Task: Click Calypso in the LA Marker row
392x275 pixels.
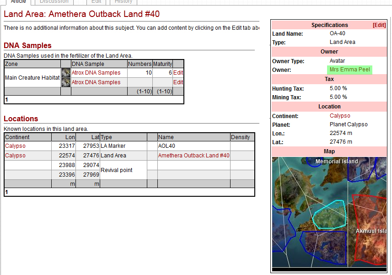Action: pyautogui.click(x=15, y=146)
